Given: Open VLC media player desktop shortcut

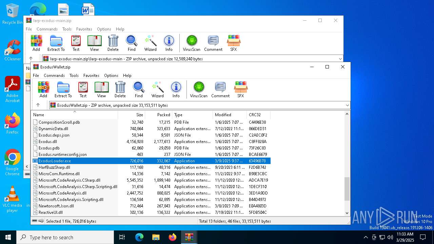Looking at the screenshot, I should pyautogui.click(x=12, y=199).
